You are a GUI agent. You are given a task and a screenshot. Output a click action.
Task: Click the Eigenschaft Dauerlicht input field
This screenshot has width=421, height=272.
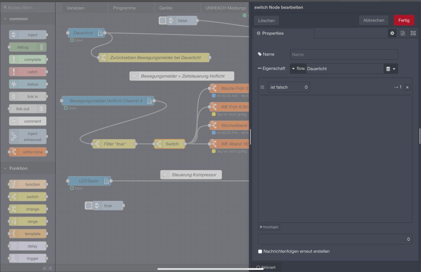(x=345, y=68)
